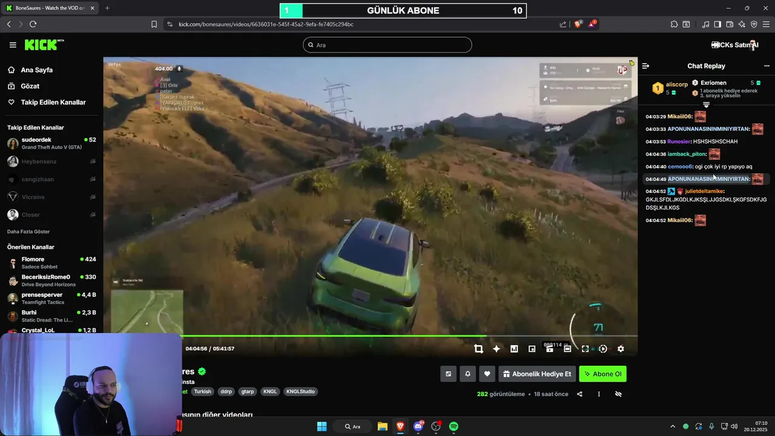Open video player settings gear
The width and height of the screenshot is (775, 436).
click(x=621, y=349)
